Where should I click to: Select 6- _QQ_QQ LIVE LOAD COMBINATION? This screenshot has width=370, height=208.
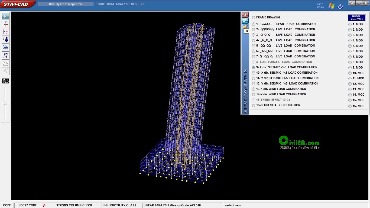(x=283, y=51)
